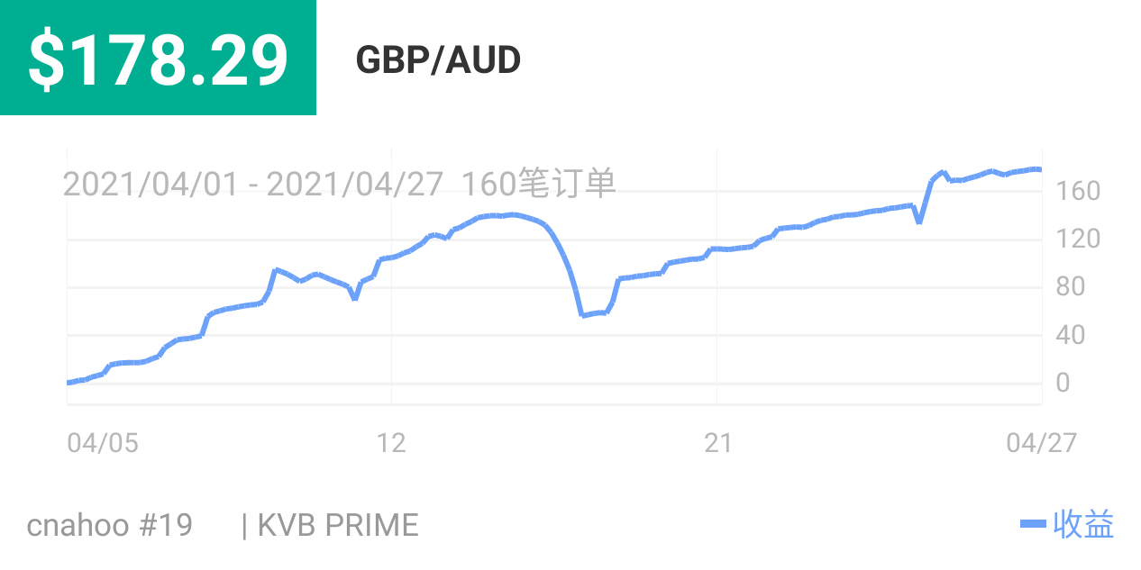
Task: Click the 120 y-axis value
Action: (x=1080, y=240)
